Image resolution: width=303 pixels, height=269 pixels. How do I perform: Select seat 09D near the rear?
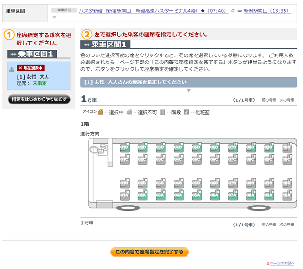point(268,148)
